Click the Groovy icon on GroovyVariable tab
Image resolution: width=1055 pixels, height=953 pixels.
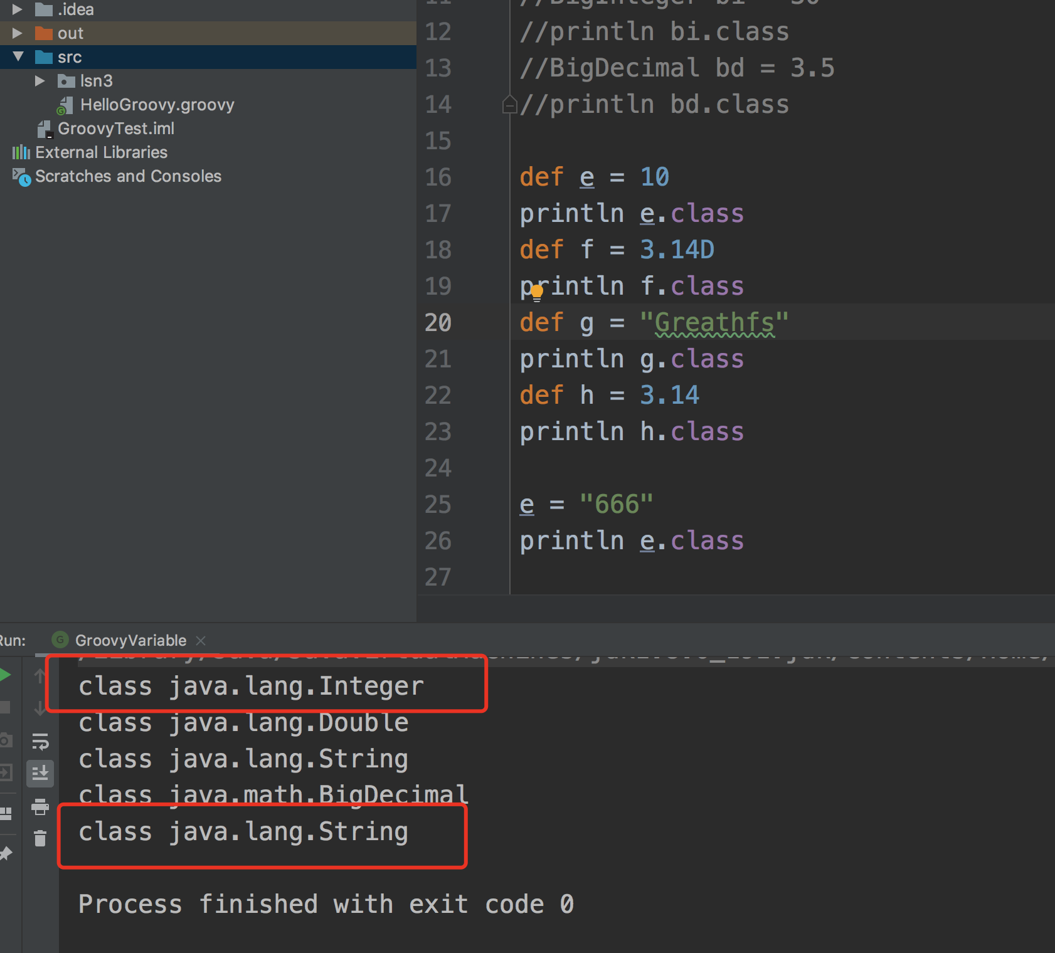(x=60, y=640)
